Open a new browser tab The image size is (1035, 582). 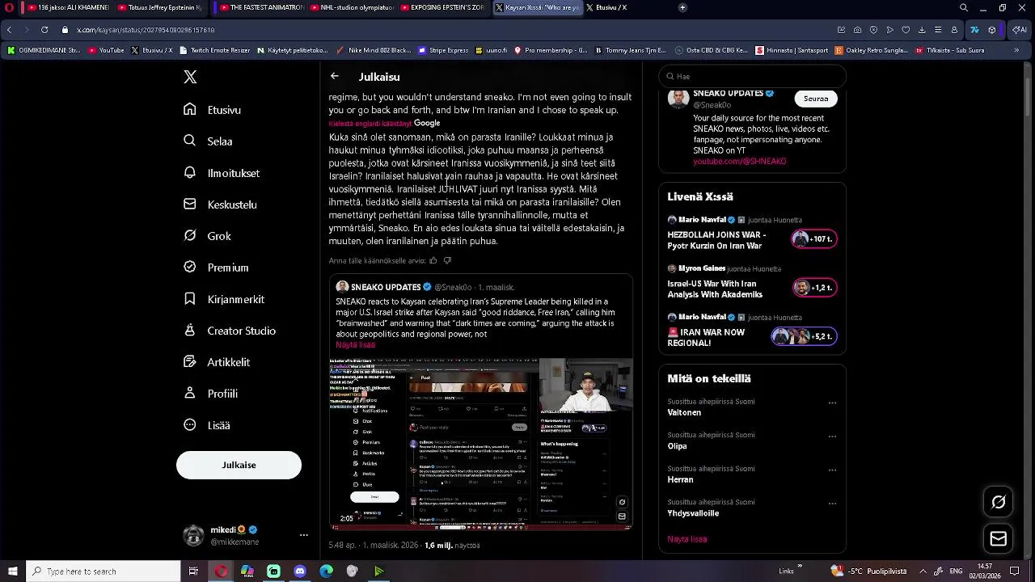click(682, 7)
